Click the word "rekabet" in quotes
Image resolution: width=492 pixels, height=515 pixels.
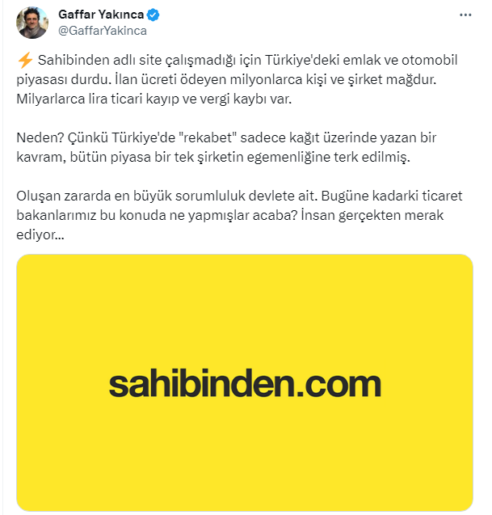coord(208,137)
